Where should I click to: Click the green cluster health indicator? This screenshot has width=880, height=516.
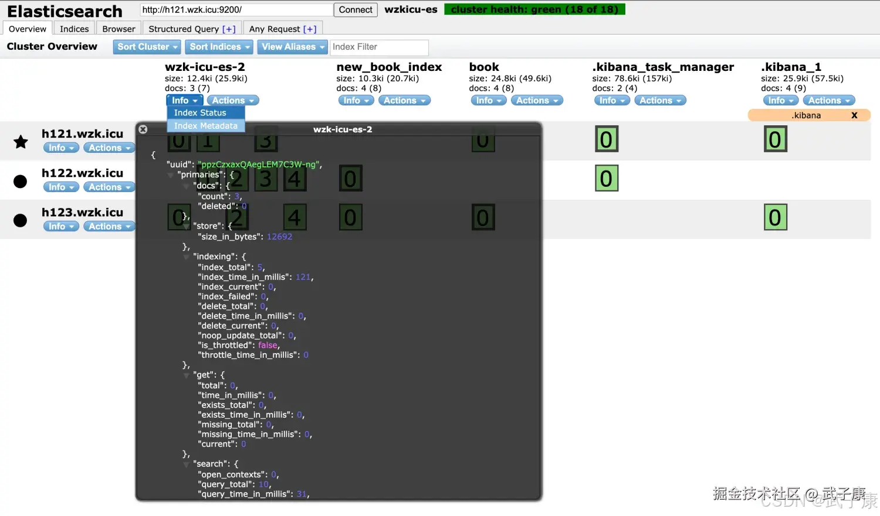(x=534, y=9)
